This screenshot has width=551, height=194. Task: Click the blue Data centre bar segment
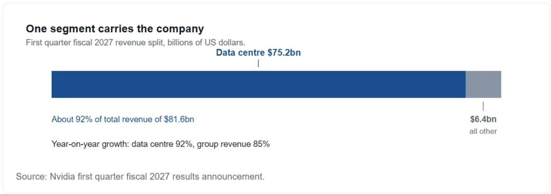(258, 84)
